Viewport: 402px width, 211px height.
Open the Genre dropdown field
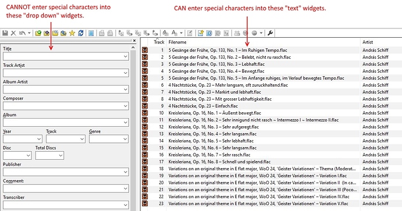[109, 139]
